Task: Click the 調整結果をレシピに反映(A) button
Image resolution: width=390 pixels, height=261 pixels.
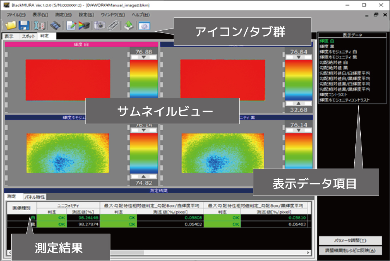Action: 350,250
